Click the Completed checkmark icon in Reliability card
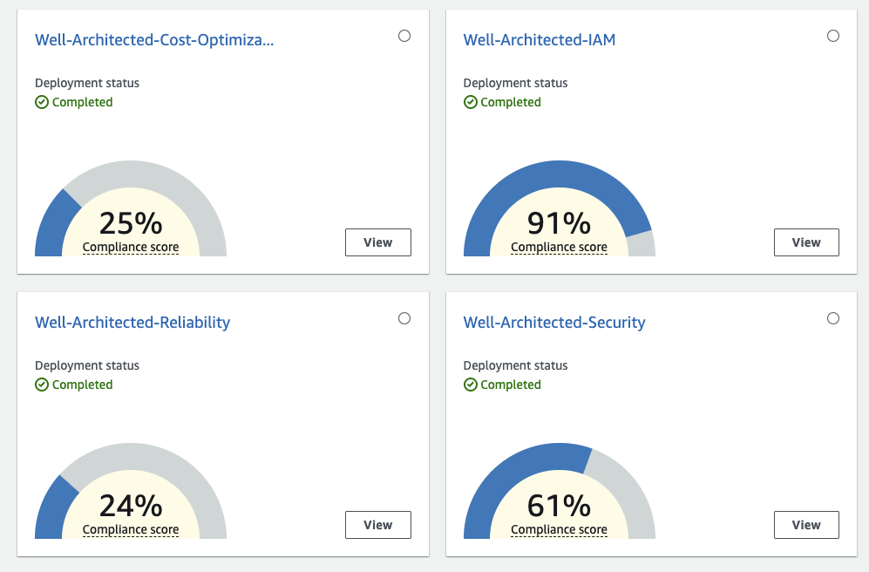This screenshot has height=572, width=869. [42, 385]
